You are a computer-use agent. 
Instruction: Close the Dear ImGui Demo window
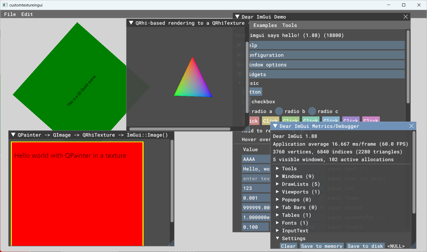coord(405,17)
